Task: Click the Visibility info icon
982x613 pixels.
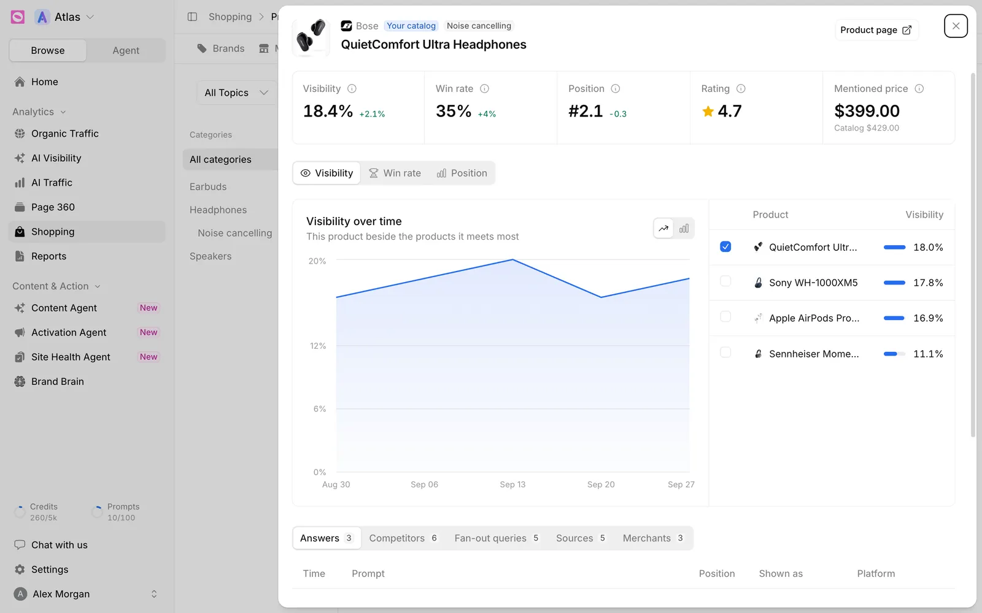Action: [x=352, y=89]
